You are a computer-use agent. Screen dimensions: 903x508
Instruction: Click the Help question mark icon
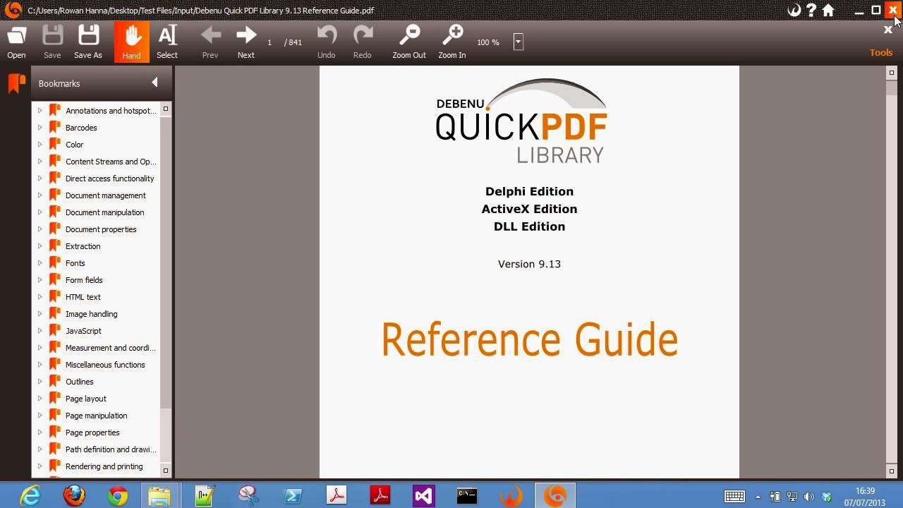[x=811, y=10]
